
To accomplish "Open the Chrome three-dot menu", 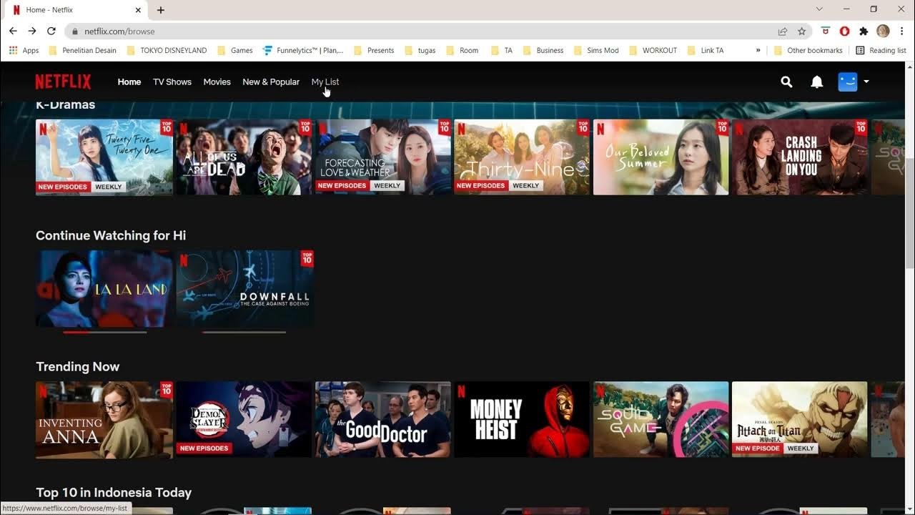I will [901, 31].
